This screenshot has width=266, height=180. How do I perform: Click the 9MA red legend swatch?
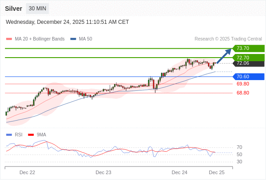(x=31, y=135)
